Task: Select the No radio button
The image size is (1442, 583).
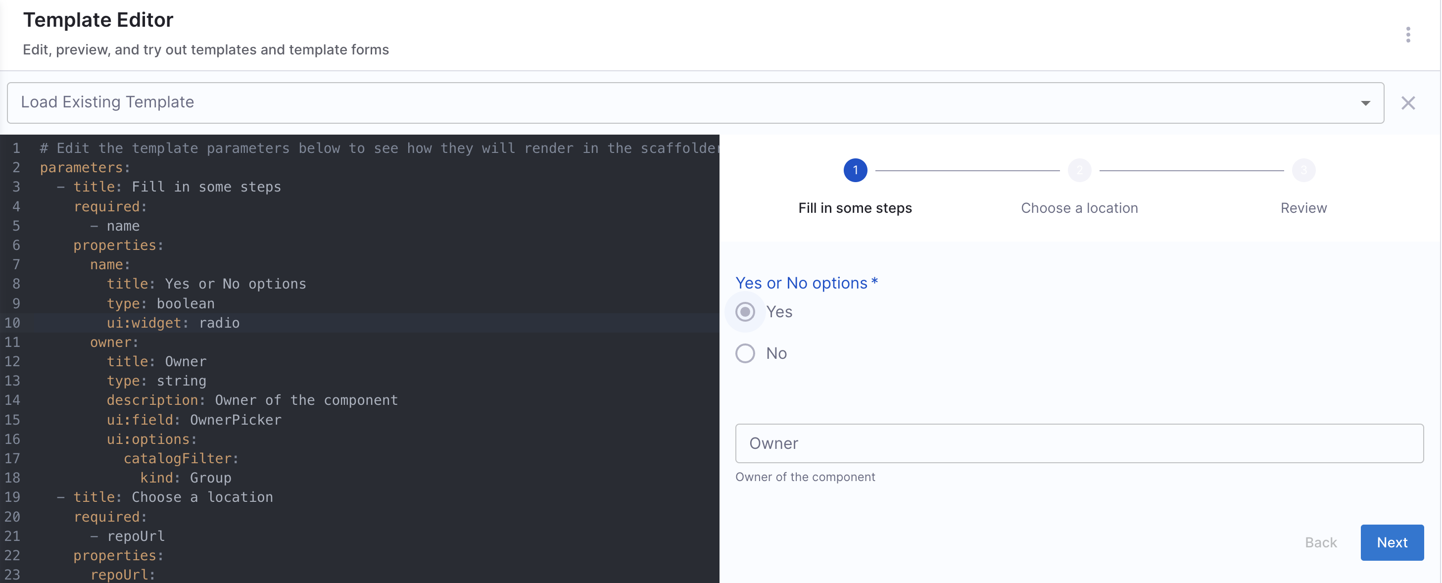Action: click(x=745, y=353)
